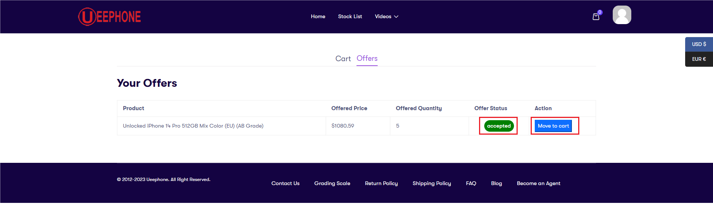Open the shopping cart bag icon

pyautogui.click(x=596, y=16)
